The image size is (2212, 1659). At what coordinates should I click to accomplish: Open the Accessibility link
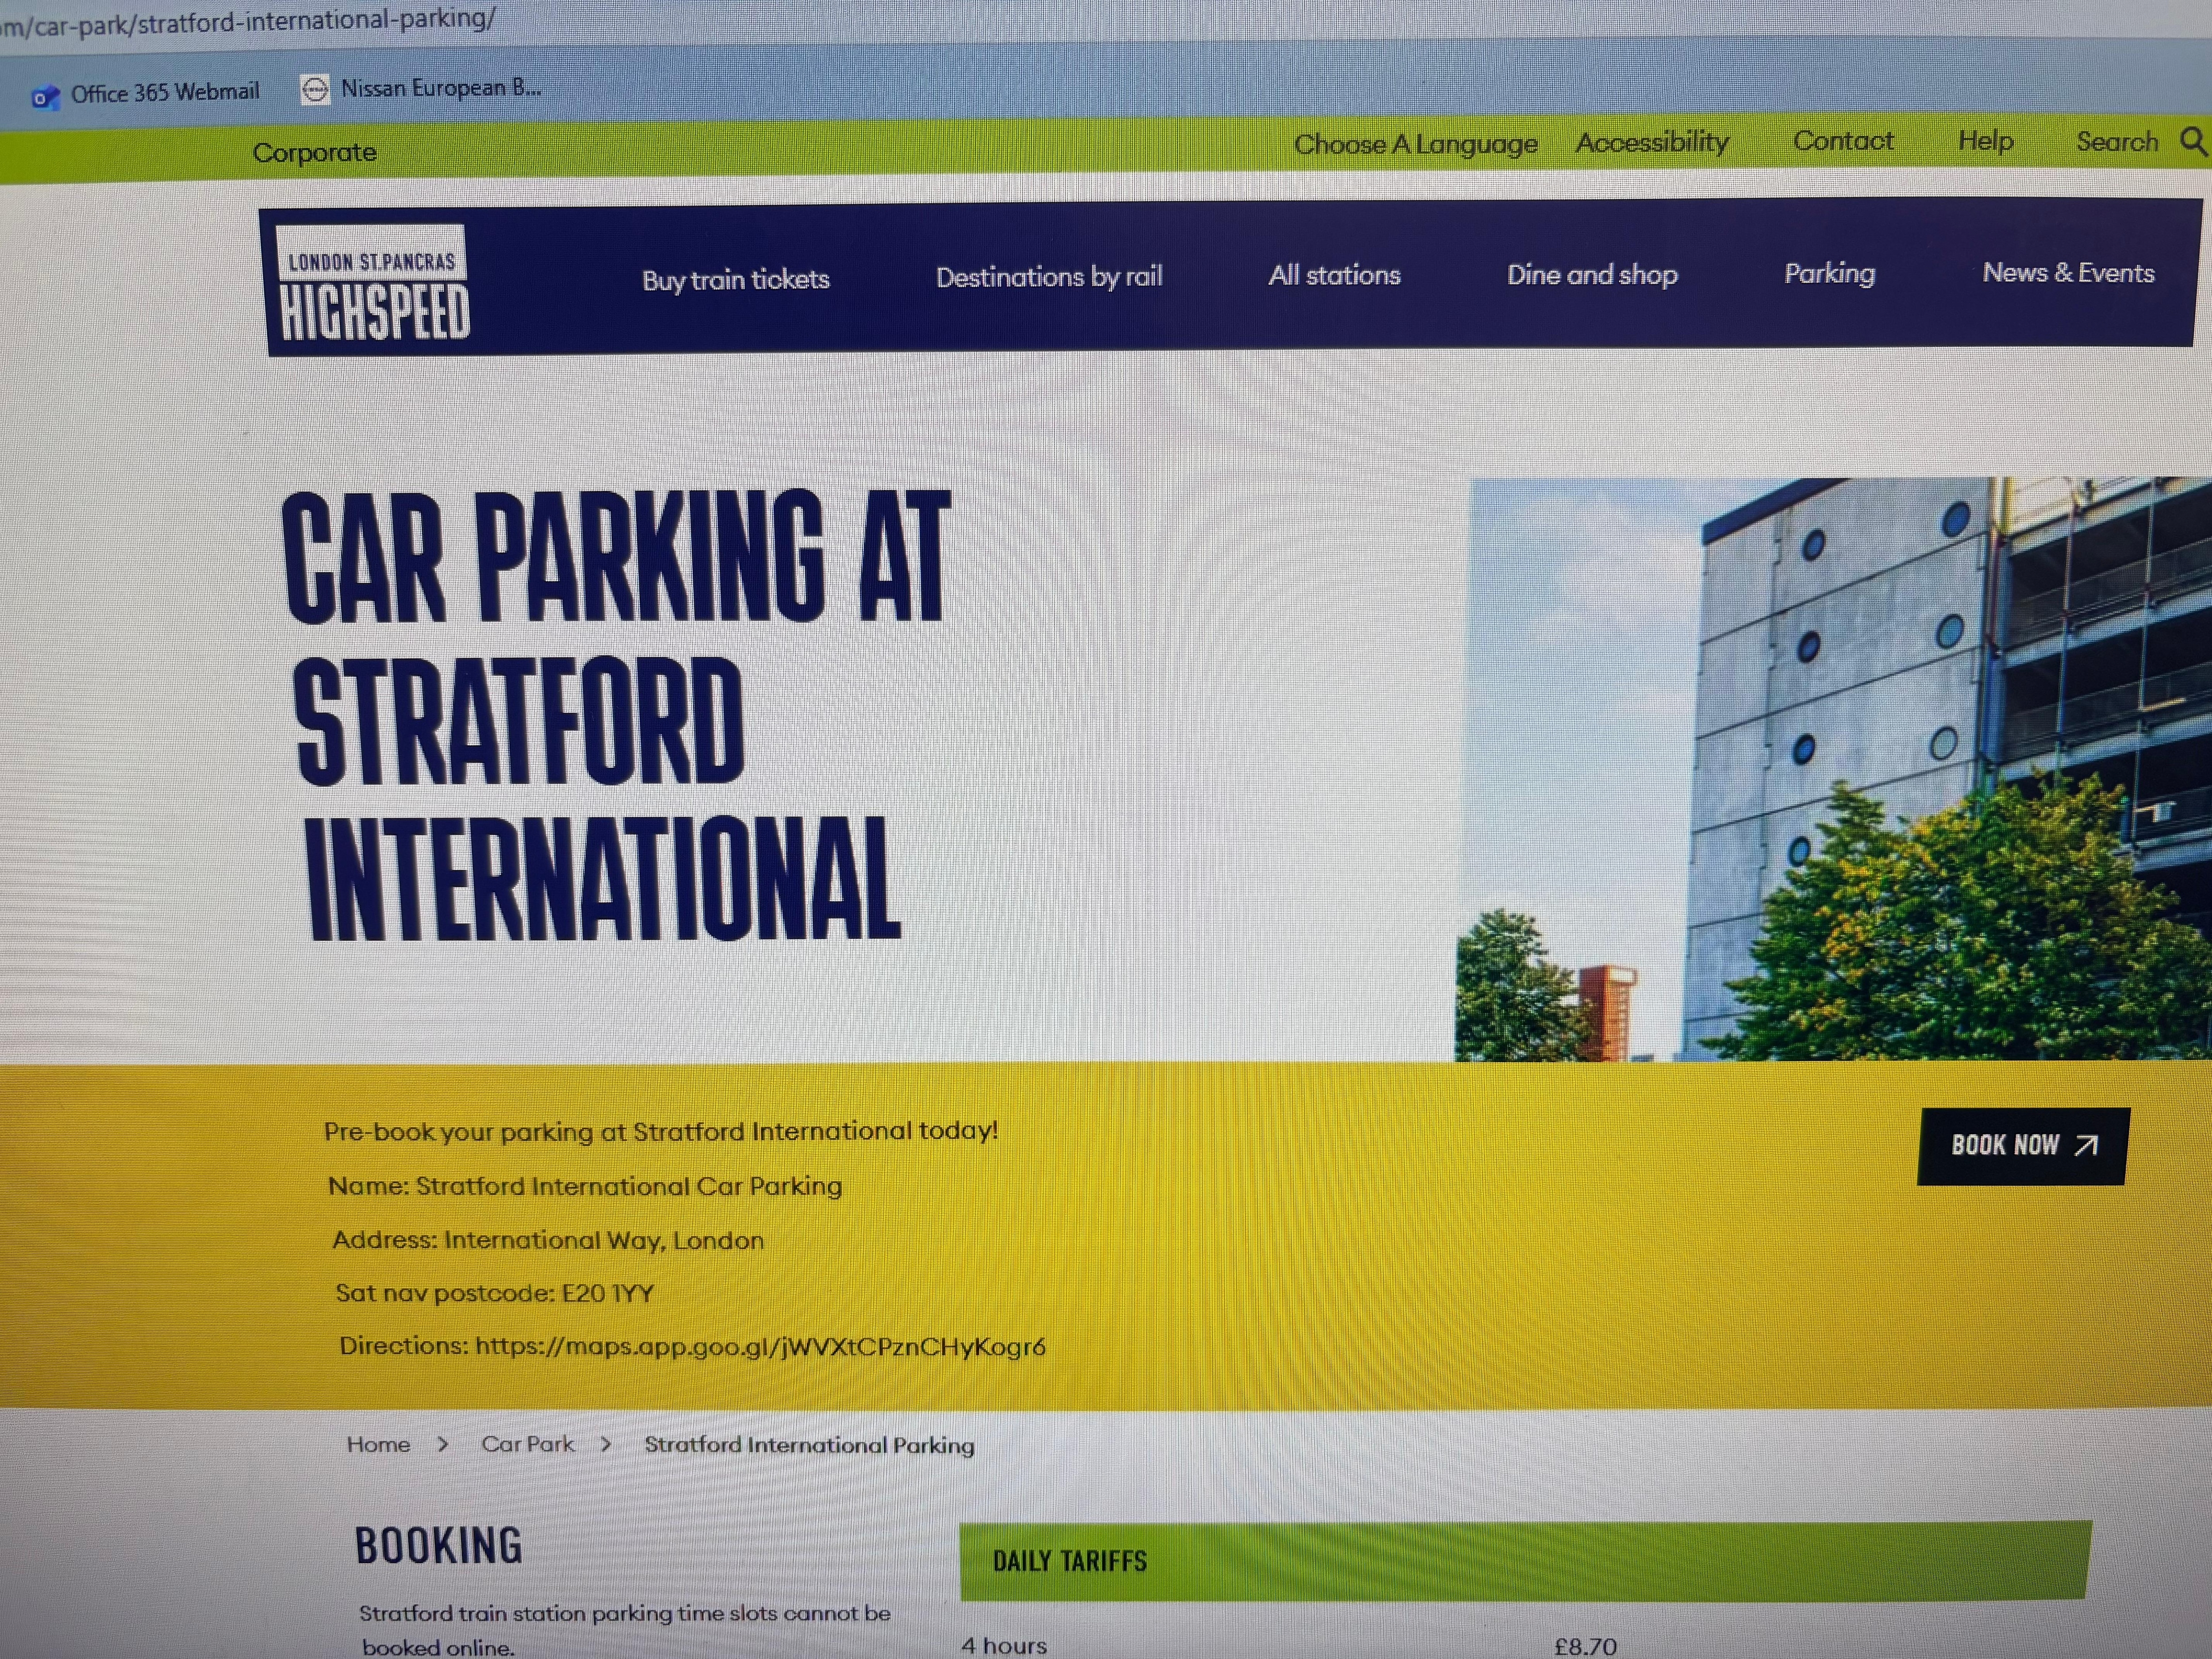point(1652,142)
